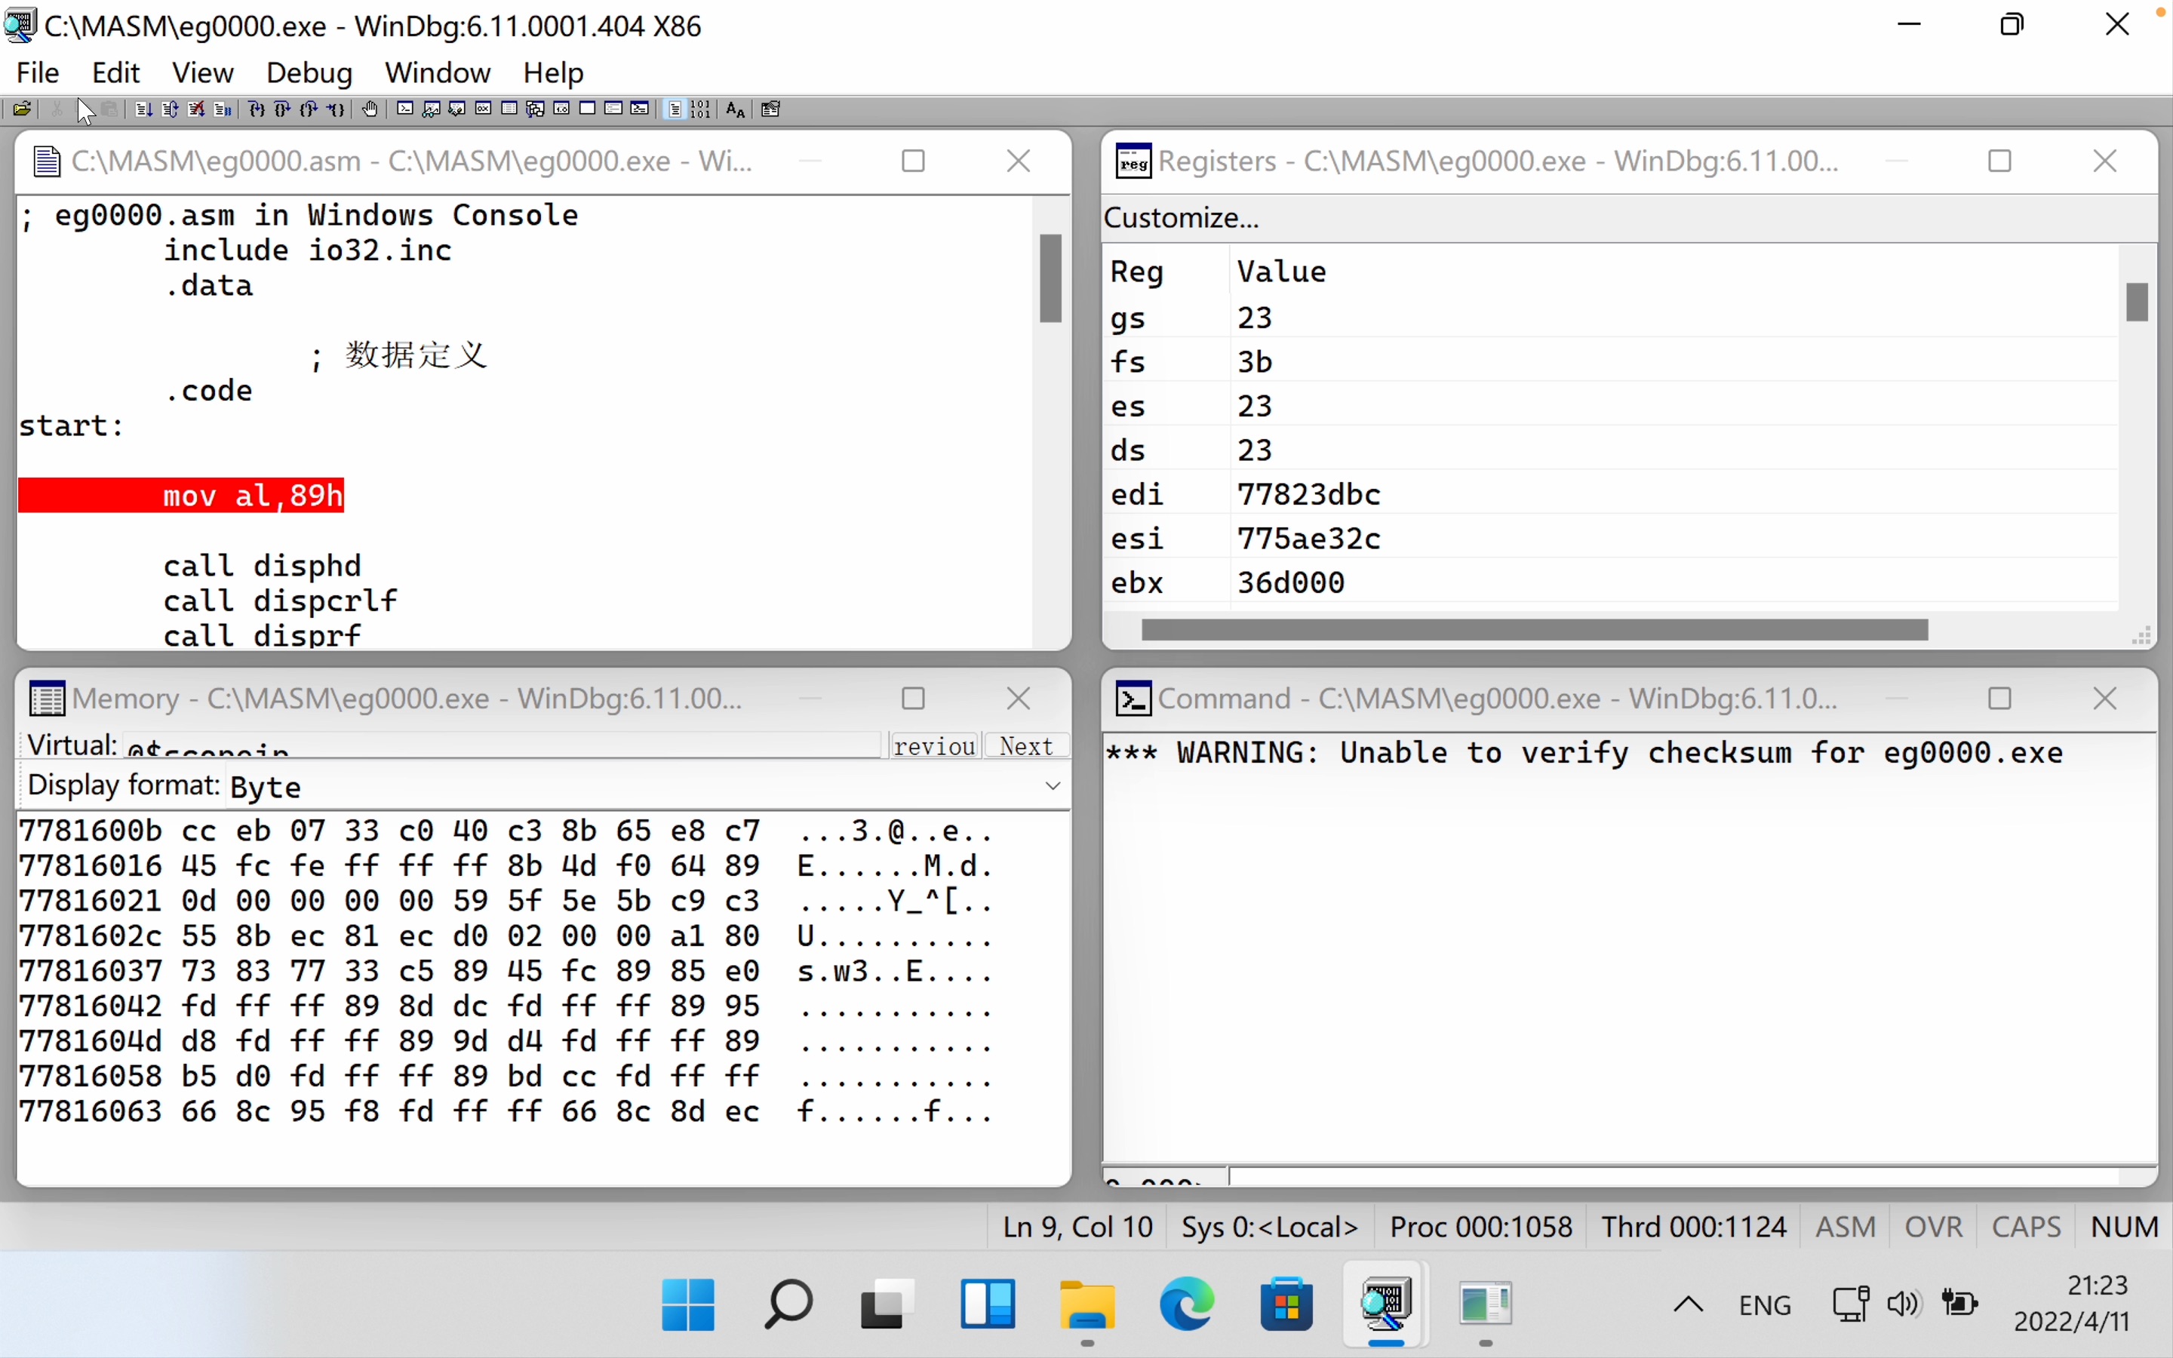The image size is (2173, 1358).
Task: Click the Command window title icon
Action: click(x=1133, y=698)
